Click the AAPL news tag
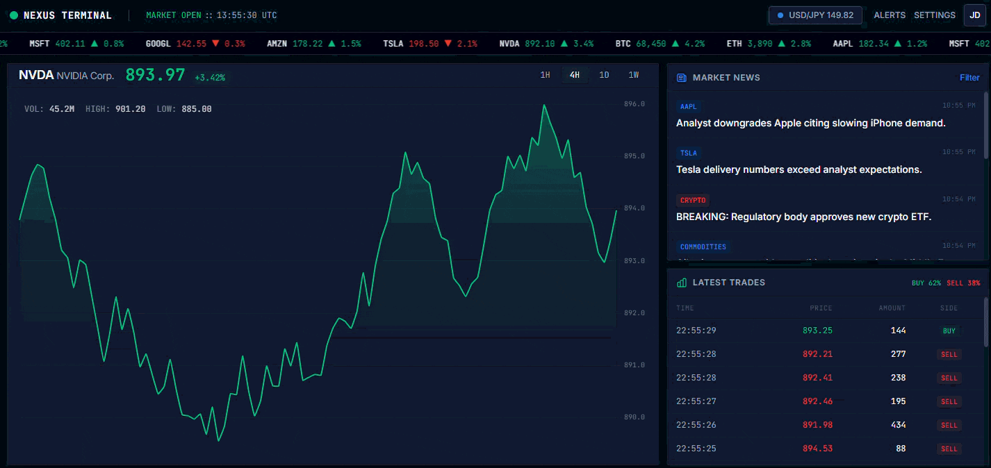This screenshot has width=991, height=468. (x=688, y=107)
